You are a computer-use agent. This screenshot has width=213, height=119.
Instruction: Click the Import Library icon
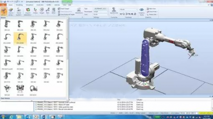(11, 10)
